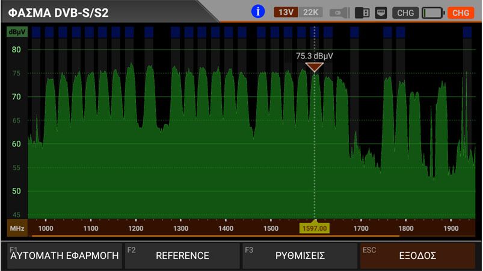Tap the flashlight icon in status bar
The image size is (483, 271).
click(339, 13)
